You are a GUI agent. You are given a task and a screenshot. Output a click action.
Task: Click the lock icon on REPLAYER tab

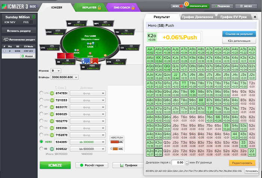click(99, 7)
